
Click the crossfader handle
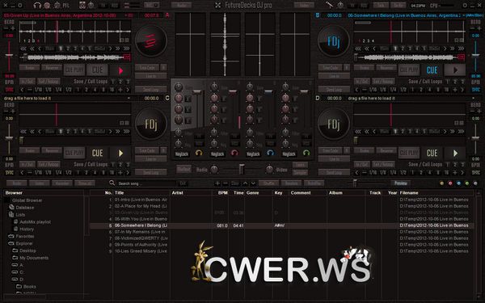(242, 169)
